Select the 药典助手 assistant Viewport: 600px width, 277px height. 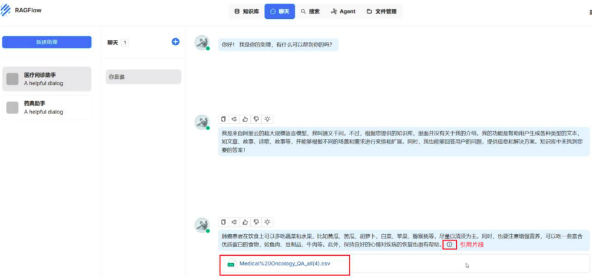(47, 107)
